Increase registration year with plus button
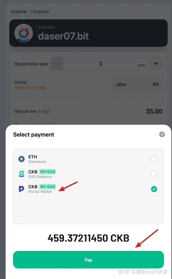 click(156, 64)
